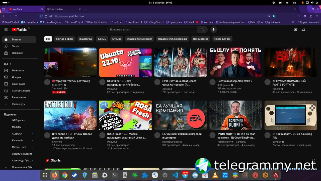Go back in the browser

coord(4,16)
